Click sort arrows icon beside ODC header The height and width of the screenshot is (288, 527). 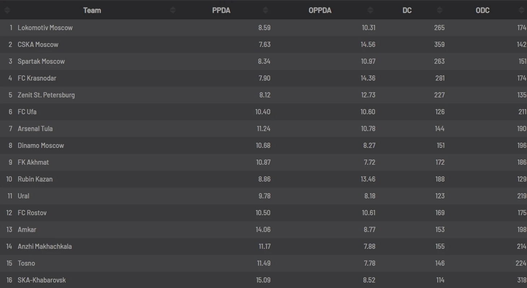point(522,10)
